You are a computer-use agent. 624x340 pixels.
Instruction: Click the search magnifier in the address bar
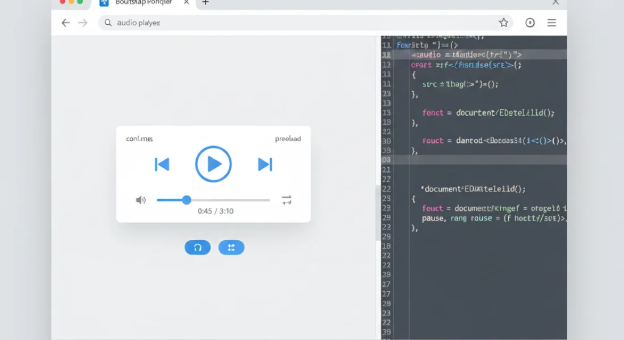point(108,23)
